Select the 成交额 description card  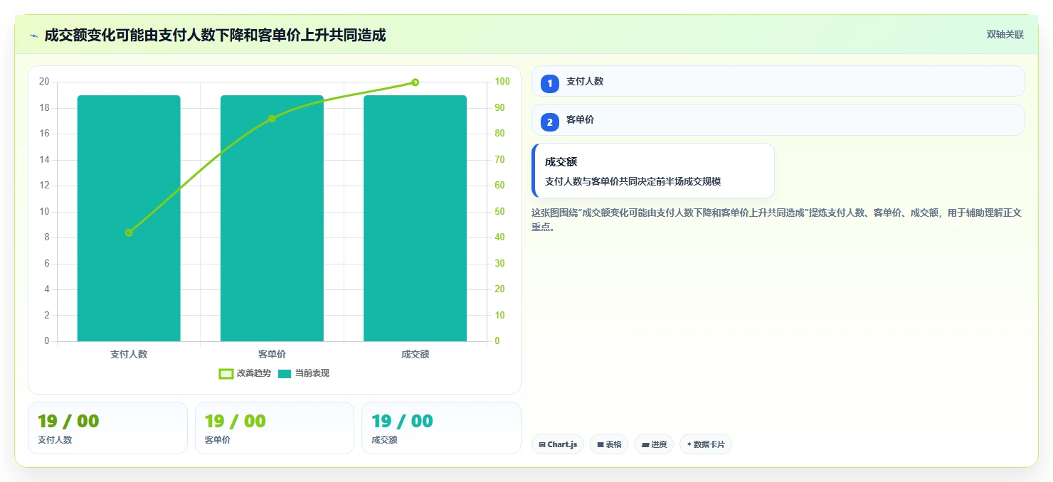[x=652, y=171]
